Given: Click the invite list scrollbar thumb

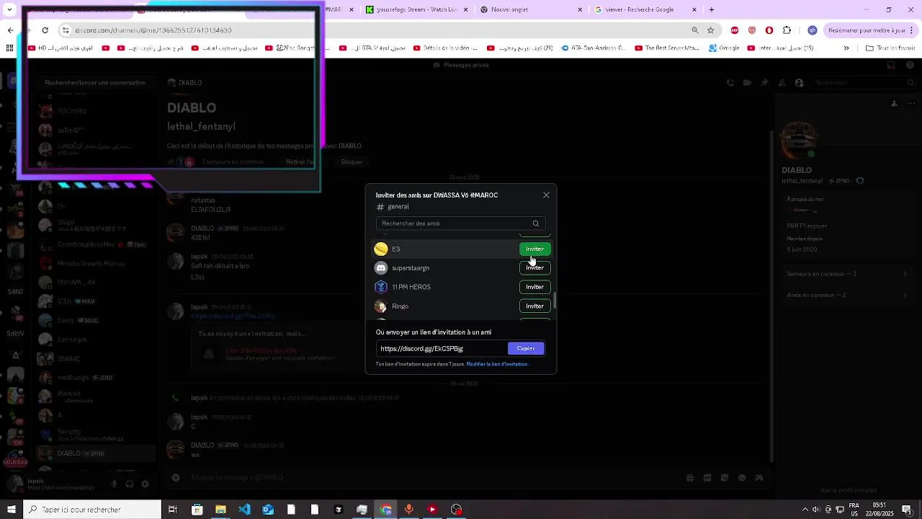Looking at the screenshot, I should (555, 301).
